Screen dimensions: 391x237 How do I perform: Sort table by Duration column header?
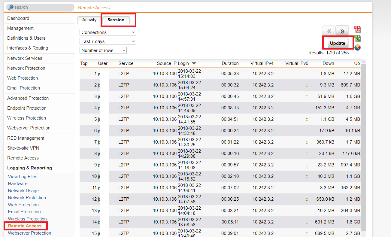tap(230, 63)
